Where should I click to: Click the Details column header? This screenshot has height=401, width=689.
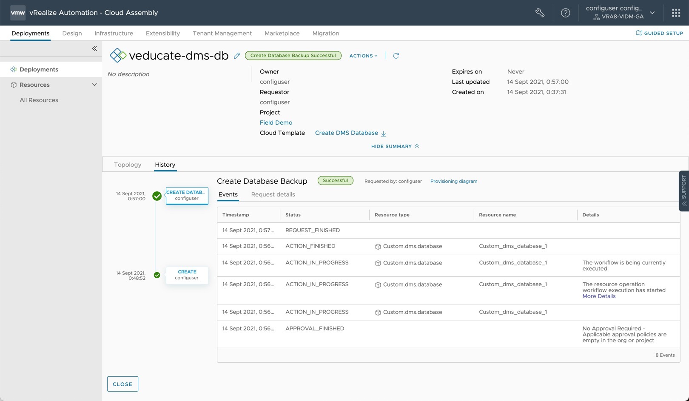(x=591, y=215)
